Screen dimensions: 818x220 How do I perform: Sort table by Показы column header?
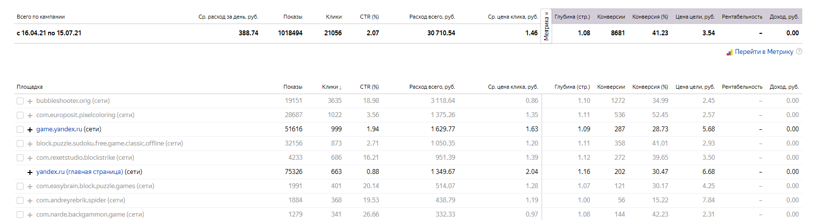[293, 87]
